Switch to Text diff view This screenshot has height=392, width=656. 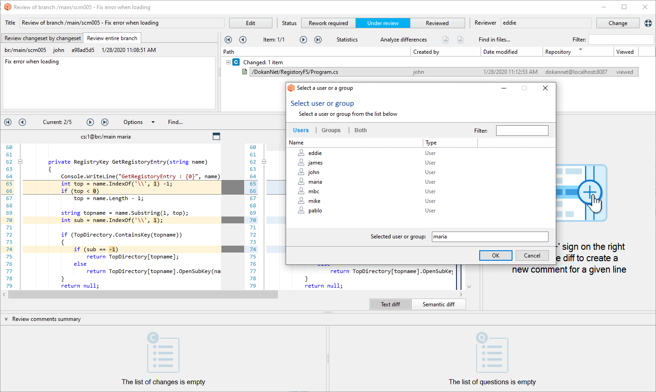point(390,304)
